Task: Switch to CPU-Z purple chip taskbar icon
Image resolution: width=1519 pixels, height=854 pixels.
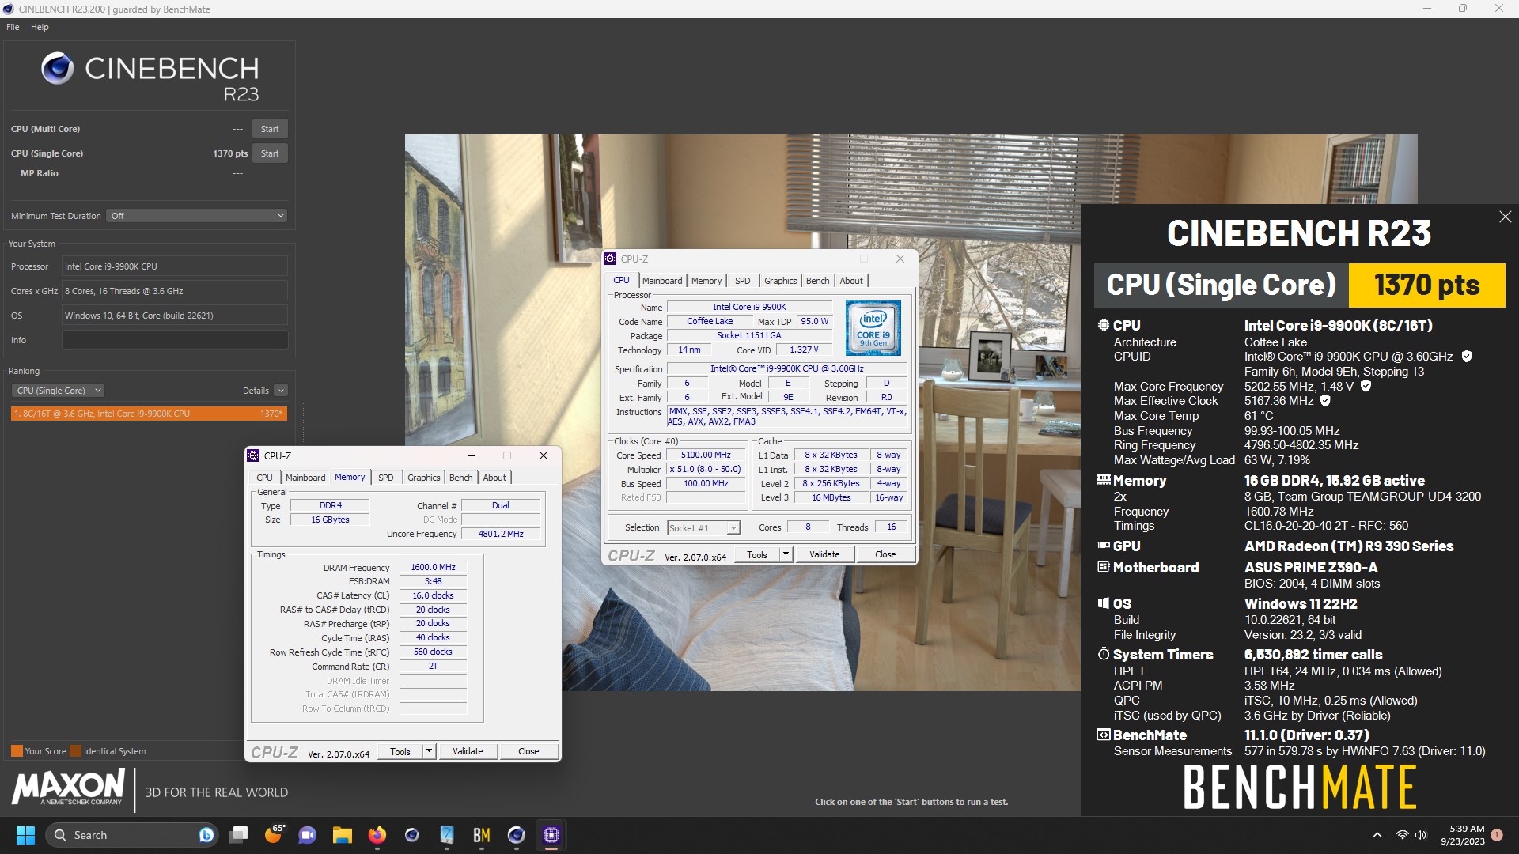Action: 551,835
